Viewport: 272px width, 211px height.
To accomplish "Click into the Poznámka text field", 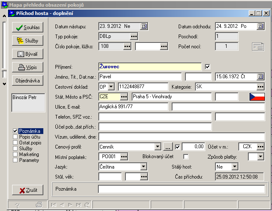I will coord(181,189).
